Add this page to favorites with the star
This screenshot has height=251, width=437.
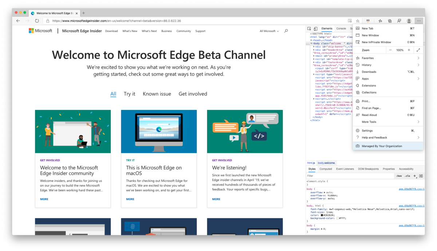358,21
